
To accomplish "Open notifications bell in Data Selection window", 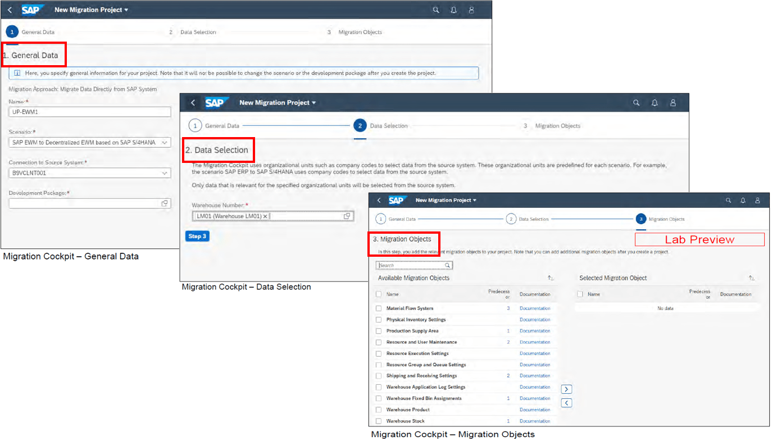I will (655, 103).
